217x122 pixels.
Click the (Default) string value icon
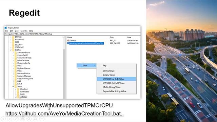pos(68,41)
